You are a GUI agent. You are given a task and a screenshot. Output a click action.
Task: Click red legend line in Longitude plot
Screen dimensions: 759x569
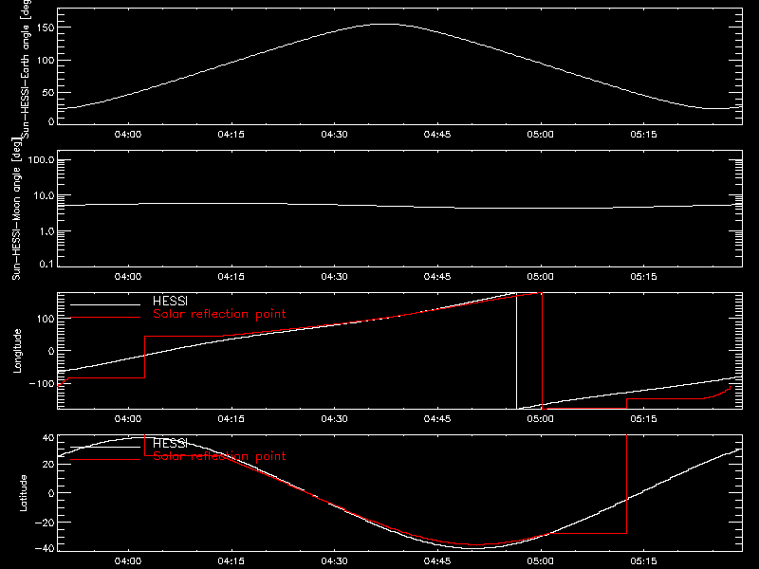coord(105,318)
